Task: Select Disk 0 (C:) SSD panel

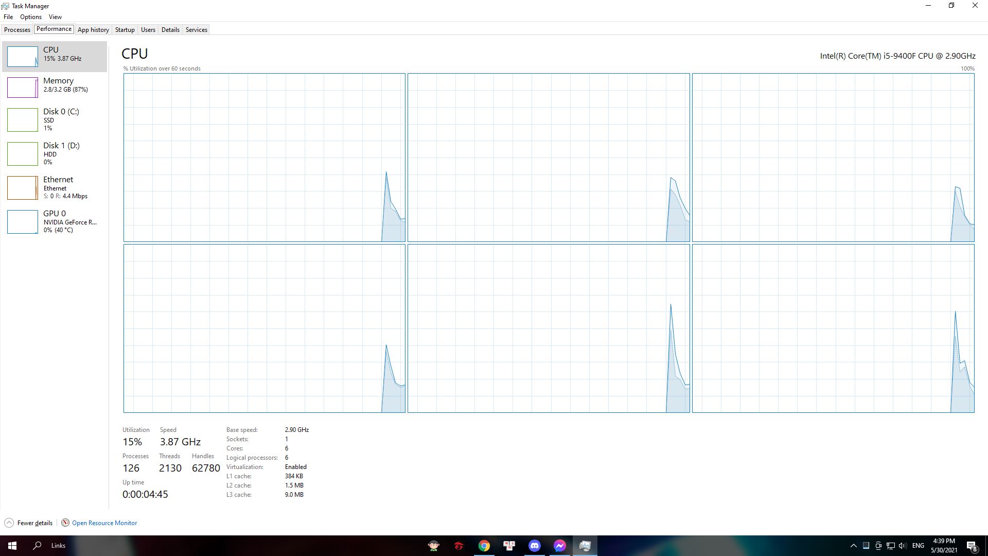Action: point(55,119)
